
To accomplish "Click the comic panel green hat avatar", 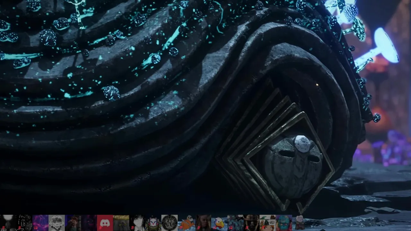I will pyautogui.click(x=267, y=223).
